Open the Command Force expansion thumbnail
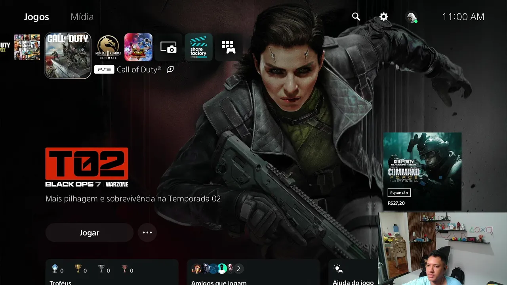 (422, 171)
